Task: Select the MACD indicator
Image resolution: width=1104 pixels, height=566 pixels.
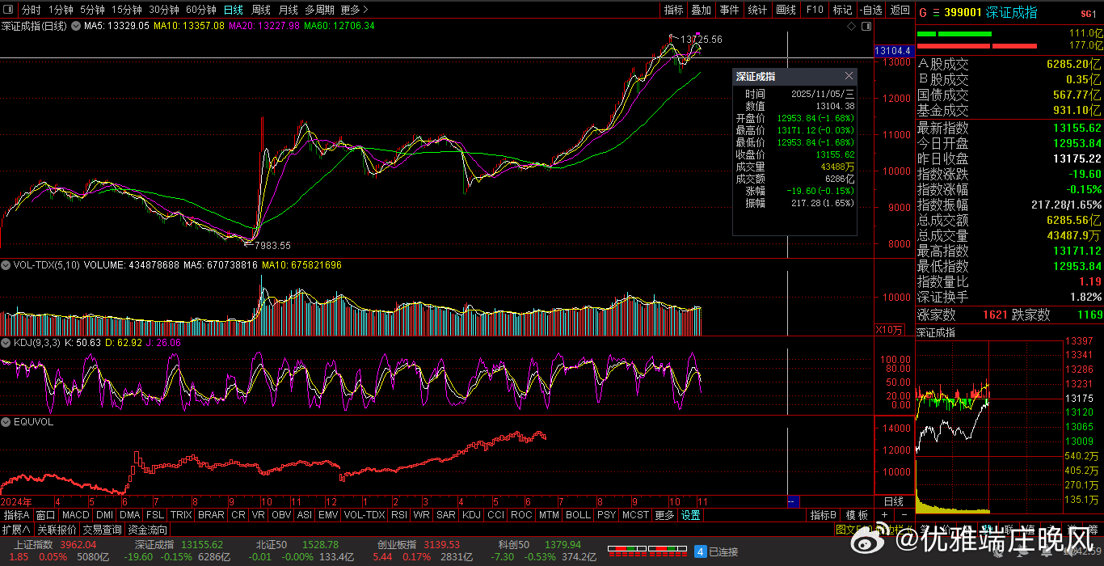Action: (76, 515)
